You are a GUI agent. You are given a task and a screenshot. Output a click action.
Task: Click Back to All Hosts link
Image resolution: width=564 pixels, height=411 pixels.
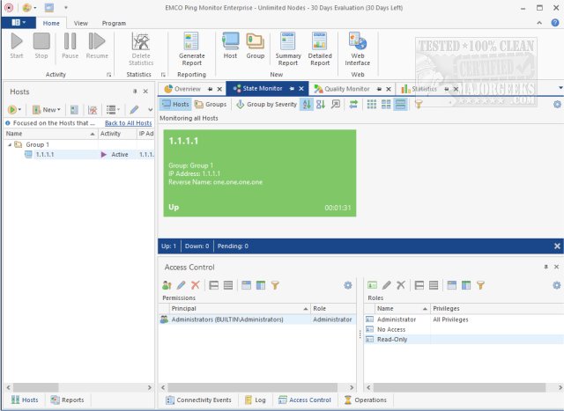click(128, 123)
